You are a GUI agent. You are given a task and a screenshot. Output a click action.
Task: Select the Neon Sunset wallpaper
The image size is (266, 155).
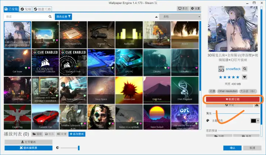coord(157,117)
